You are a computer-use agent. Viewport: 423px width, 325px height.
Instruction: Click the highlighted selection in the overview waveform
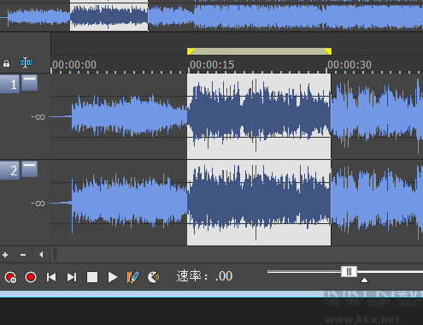coord(109,17)
